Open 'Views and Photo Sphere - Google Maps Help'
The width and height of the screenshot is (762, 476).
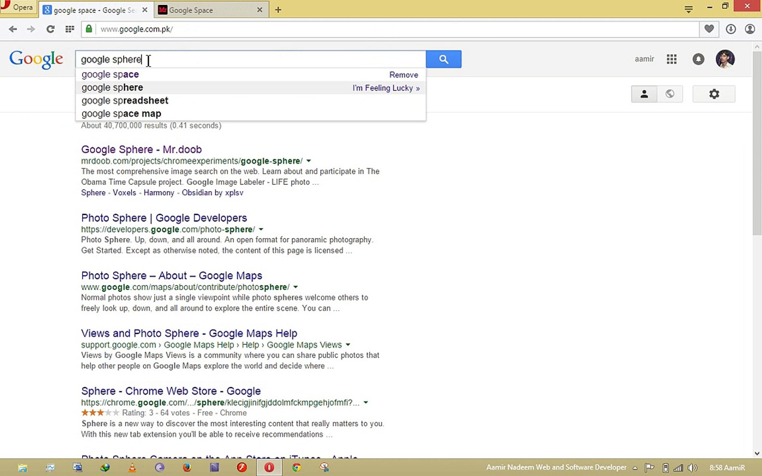pyautogui.click(x=189, y=333)
